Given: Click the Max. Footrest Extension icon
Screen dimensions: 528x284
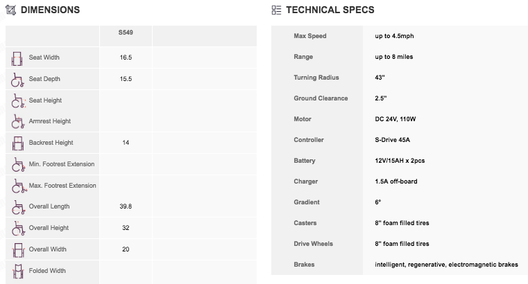Looking at the screenshot, I should point(19,186).
